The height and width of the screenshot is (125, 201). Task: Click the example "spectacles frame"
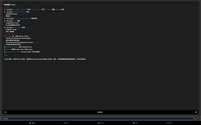[x=11, y=14]
